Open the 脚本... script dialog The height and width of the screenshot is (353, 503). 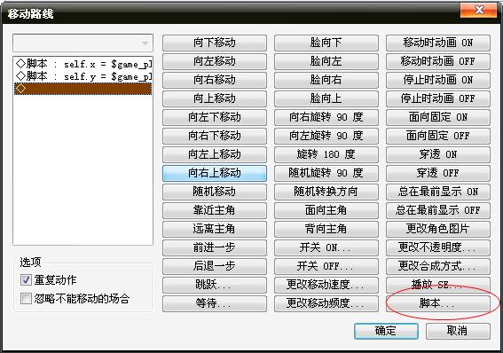point(438,303)
